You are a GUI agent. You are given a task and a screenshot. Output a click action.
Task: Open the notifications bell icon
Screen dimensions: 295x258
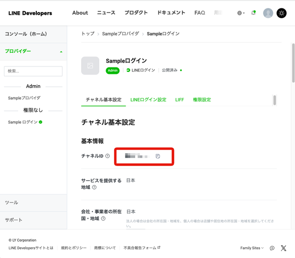tap(253, 13)
